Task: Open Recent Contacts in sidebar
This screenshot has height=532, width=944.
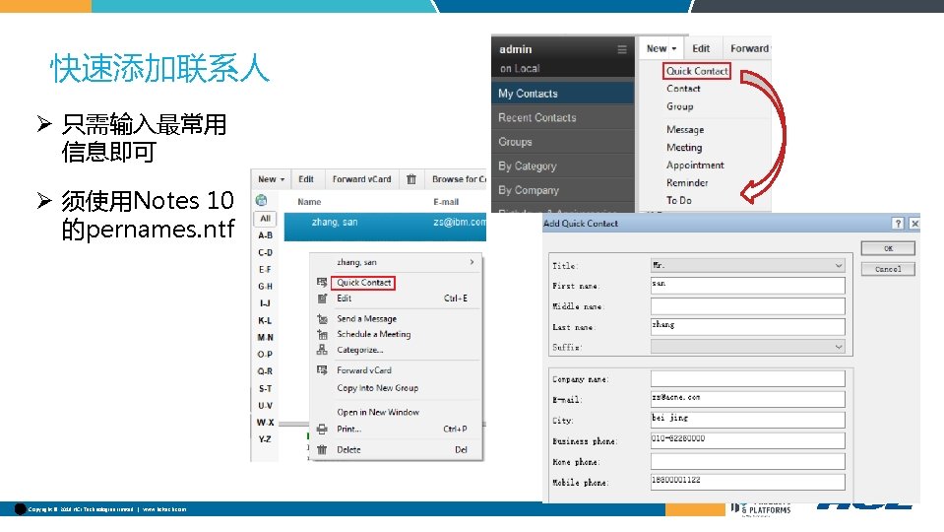Action: pyautogui.click(x=563, y=117)
